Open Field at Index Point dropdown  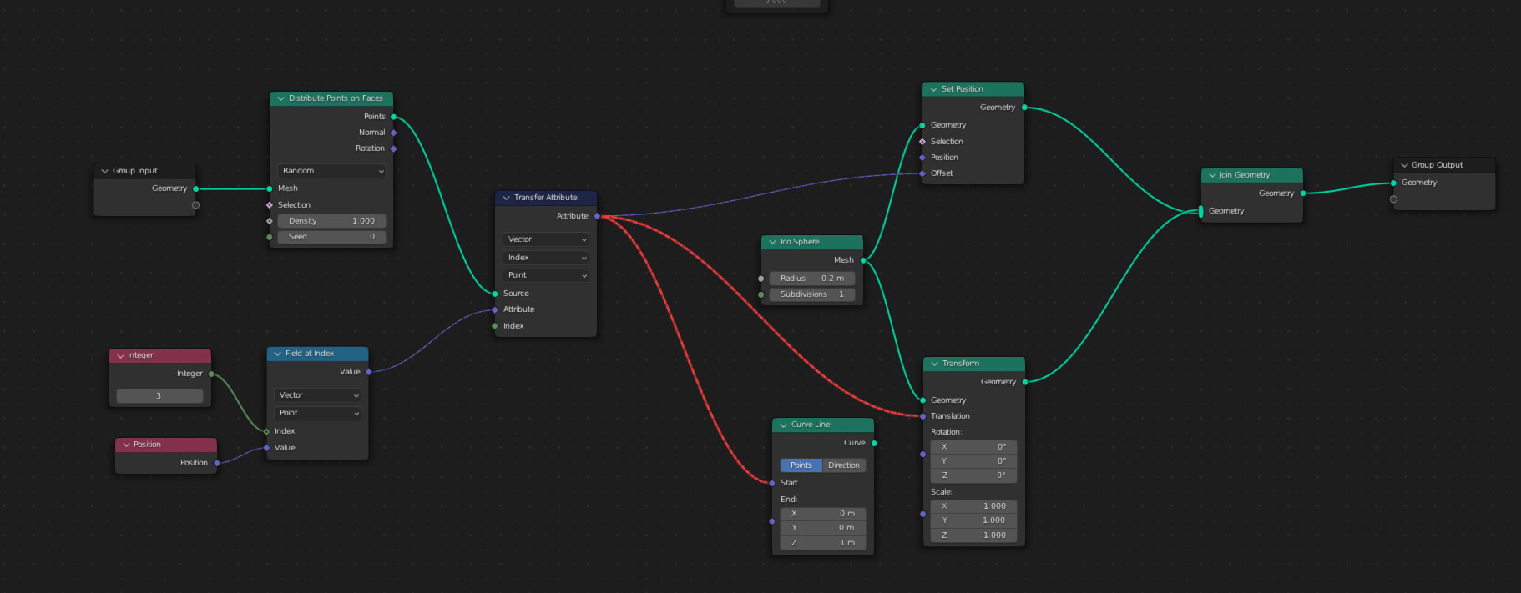tap(317, 413)
